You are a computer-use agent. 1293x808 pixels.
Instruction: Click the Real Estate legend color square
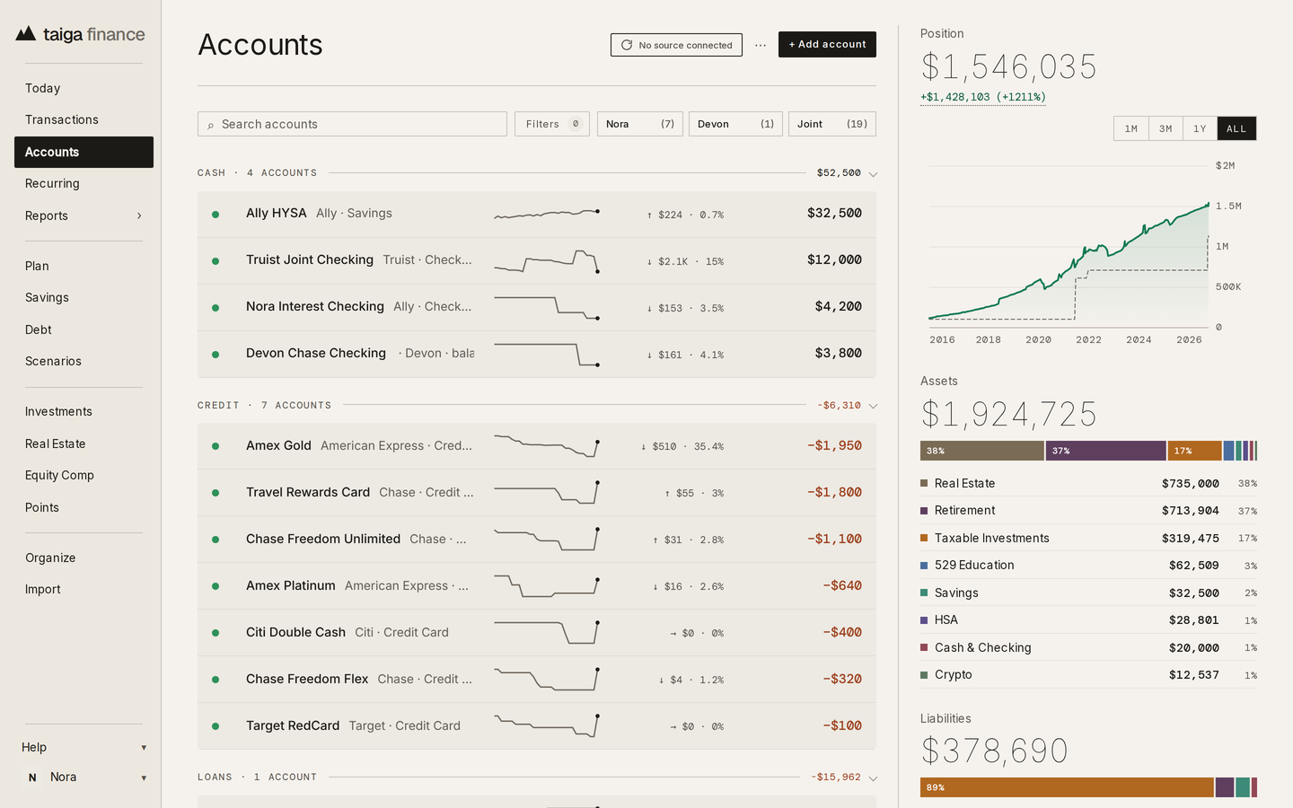924,483
